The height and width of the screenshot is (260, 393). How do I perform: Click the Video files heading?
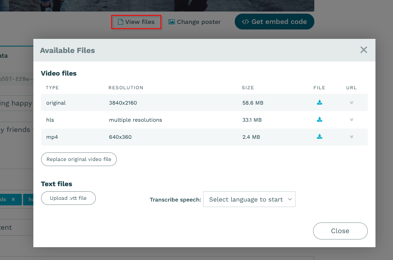59,73
